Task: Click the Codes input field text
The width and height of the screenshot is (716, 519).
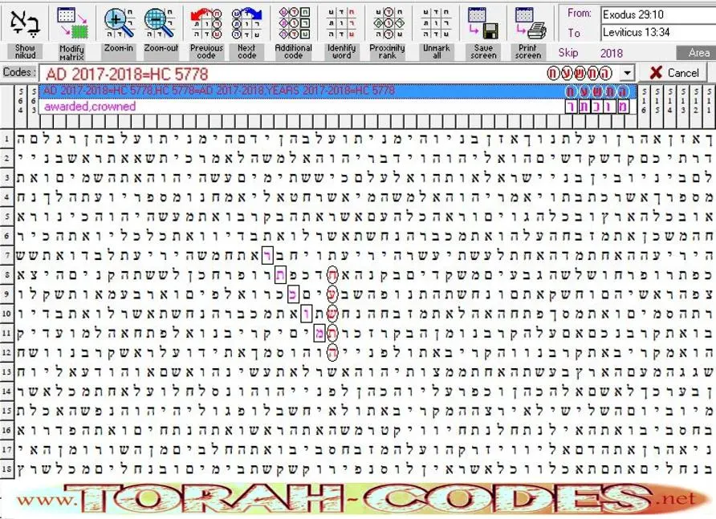Action: click(x=127, y=74)
